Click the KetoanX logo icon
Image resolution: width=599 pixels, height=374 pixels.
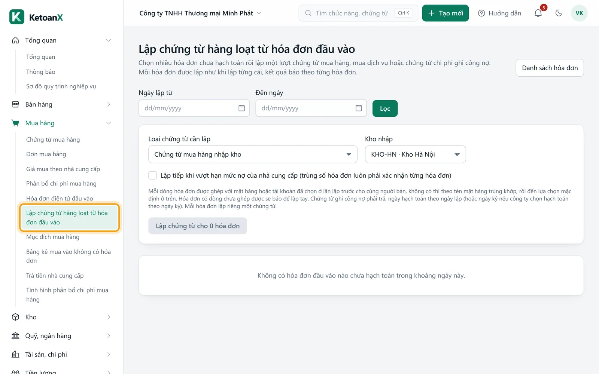click(17, 17)
